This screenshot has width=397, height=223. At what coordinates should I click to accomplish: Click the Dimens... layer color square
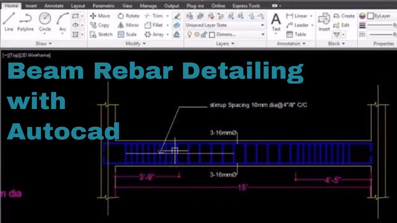[212, 34]
